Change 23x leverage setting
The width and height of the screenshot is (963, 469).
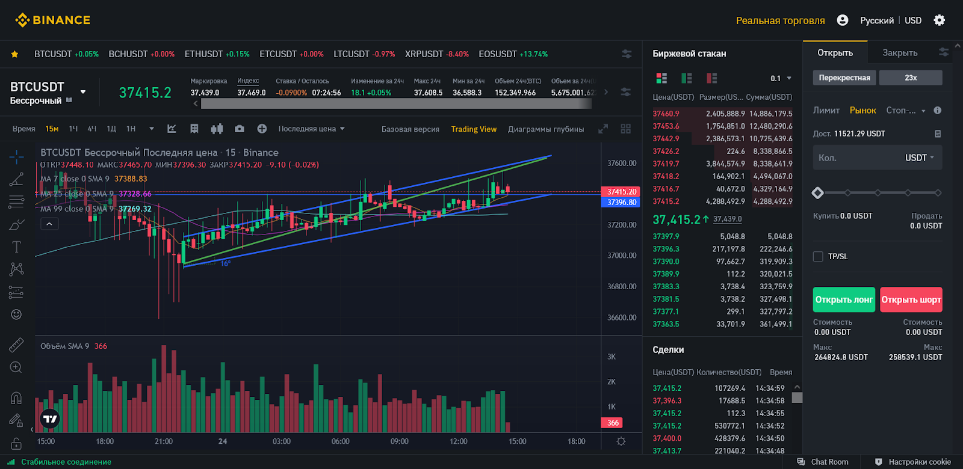[911, 78]
